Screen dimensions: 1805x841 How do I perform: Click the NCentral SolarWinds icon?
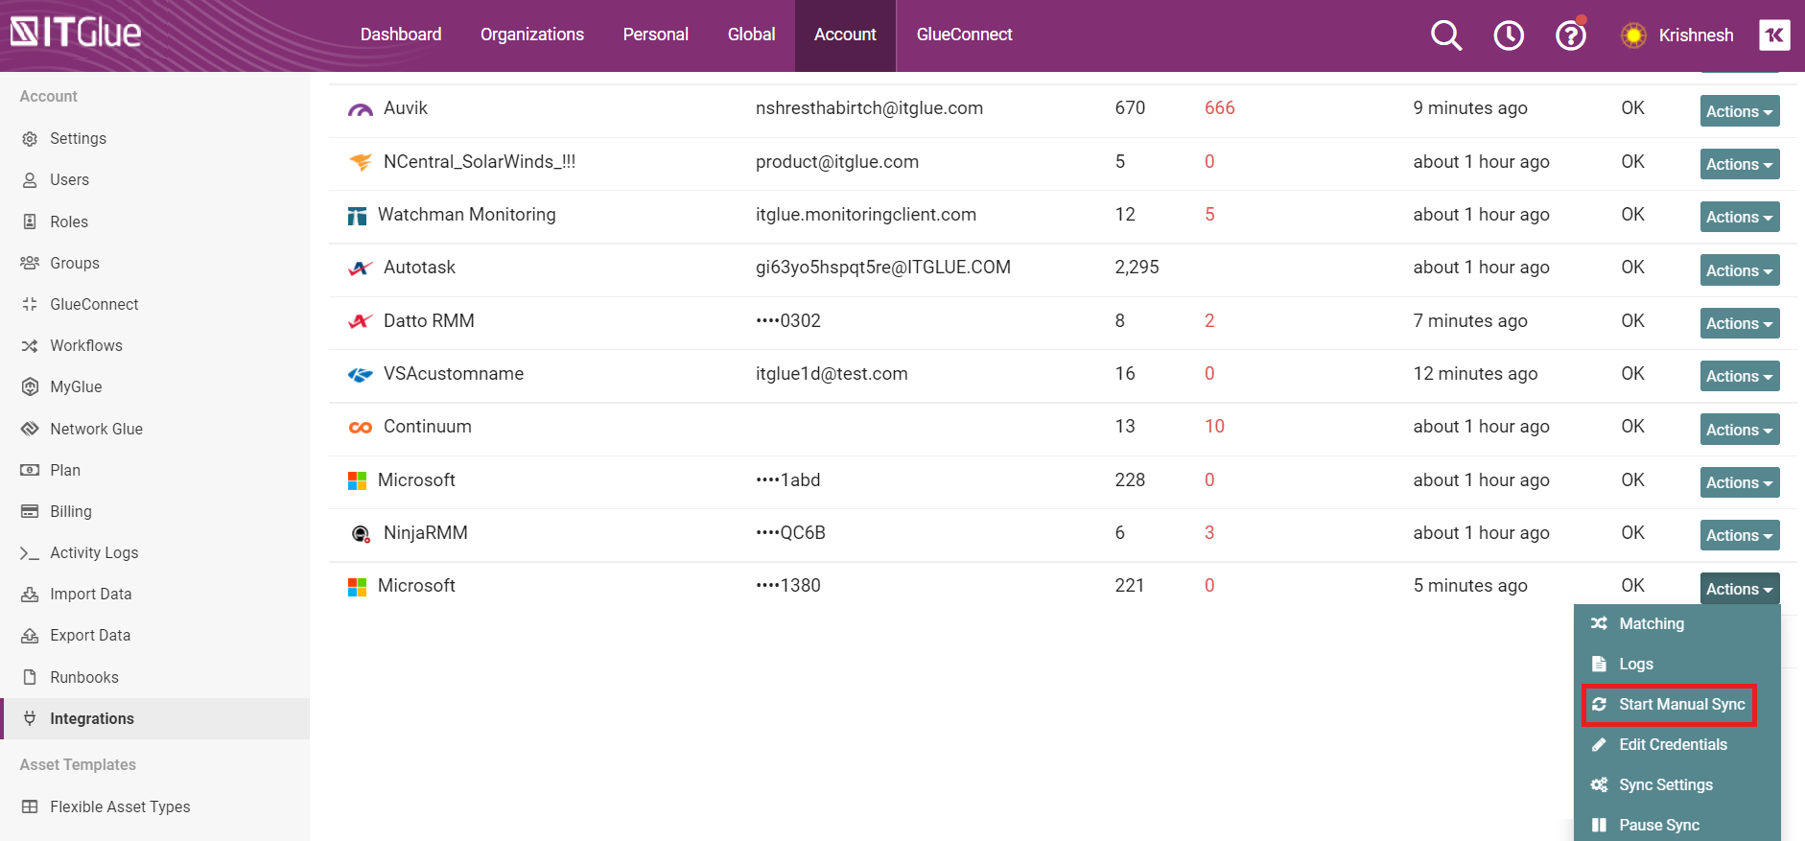[361, 162]
